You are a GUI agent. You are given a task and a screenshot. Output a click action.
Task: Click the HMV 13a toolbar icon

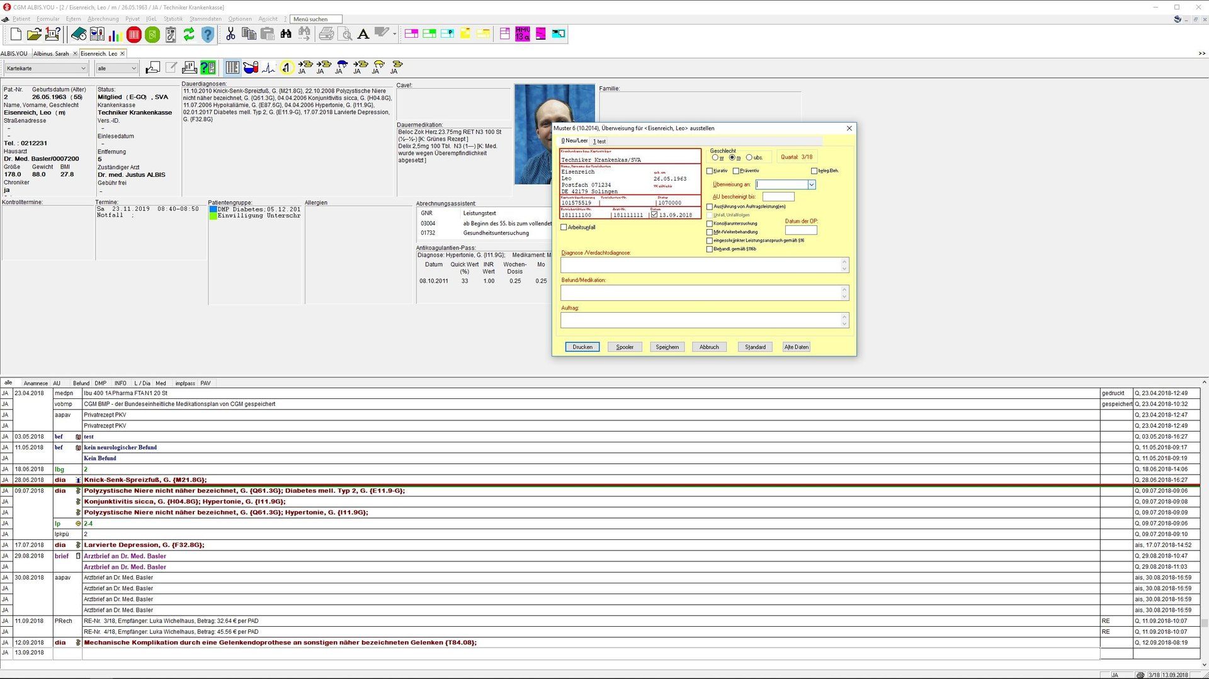[x=522, y=33]
